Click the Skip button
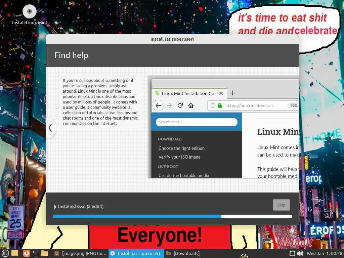344x258 pixels. pos(281,205)
